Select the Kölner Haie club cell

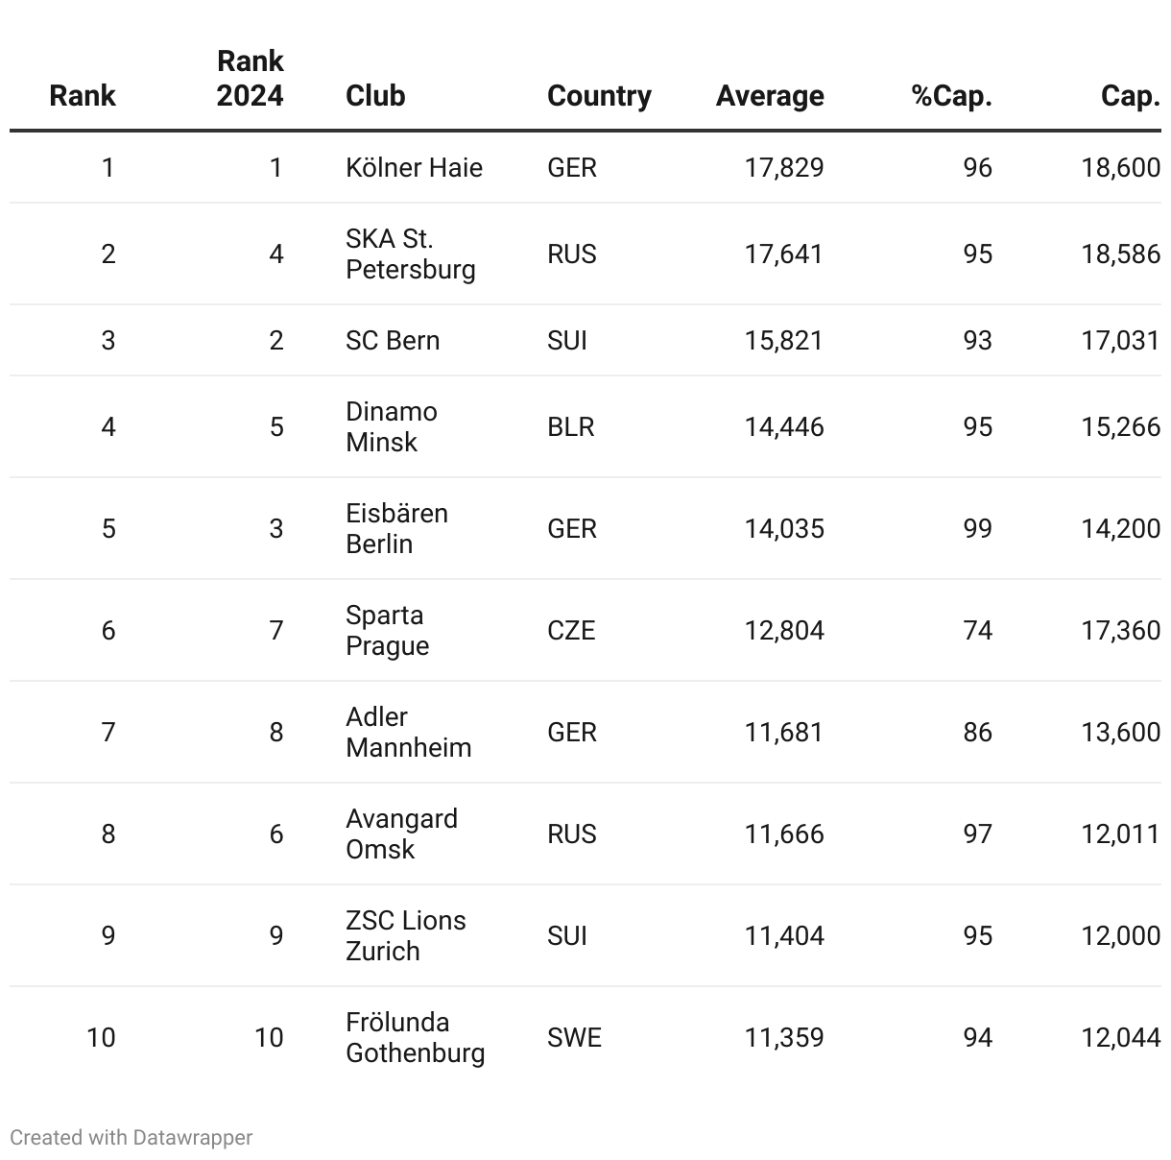point(414,167)
